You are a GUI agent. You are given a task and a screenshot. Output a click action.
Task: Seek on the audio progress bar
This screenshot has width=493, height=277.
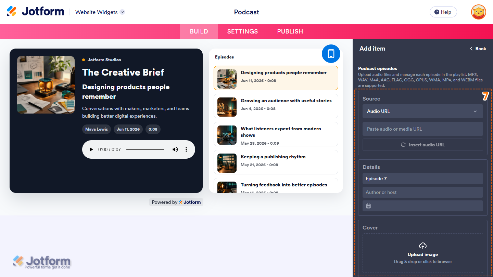pos(145,149)
